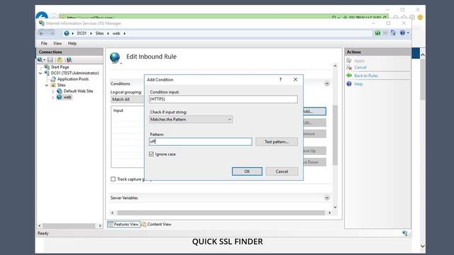Collapse the Conditions section chevron

326,84
